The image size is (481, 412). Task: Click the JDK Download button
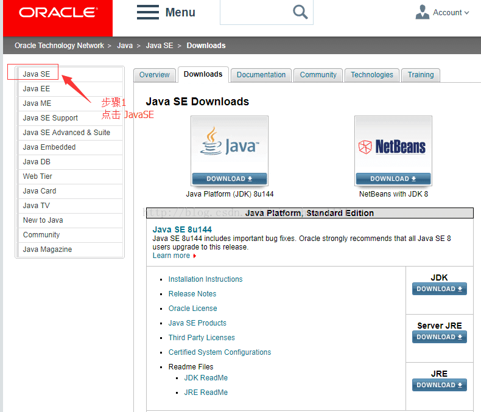click(x=439, y=289)
